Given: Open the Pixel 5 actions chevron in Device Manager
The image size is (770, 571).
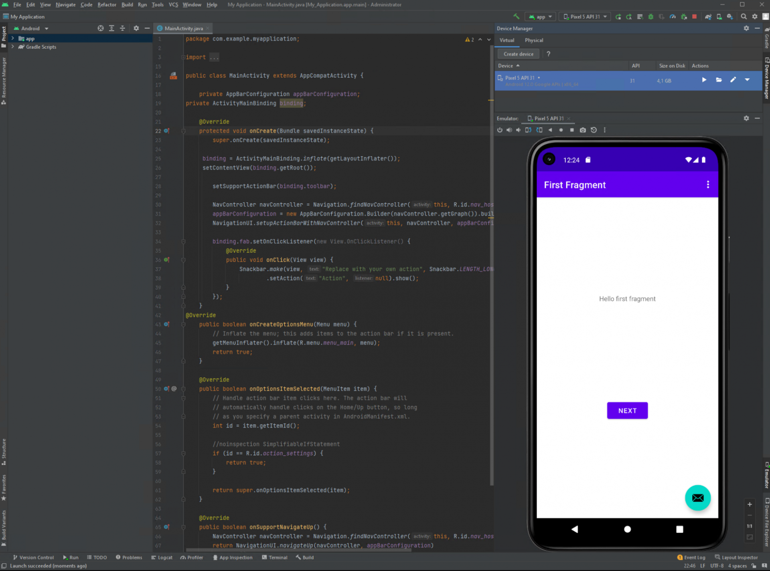Looking at the screenshot, I should (x=747, y=80).
